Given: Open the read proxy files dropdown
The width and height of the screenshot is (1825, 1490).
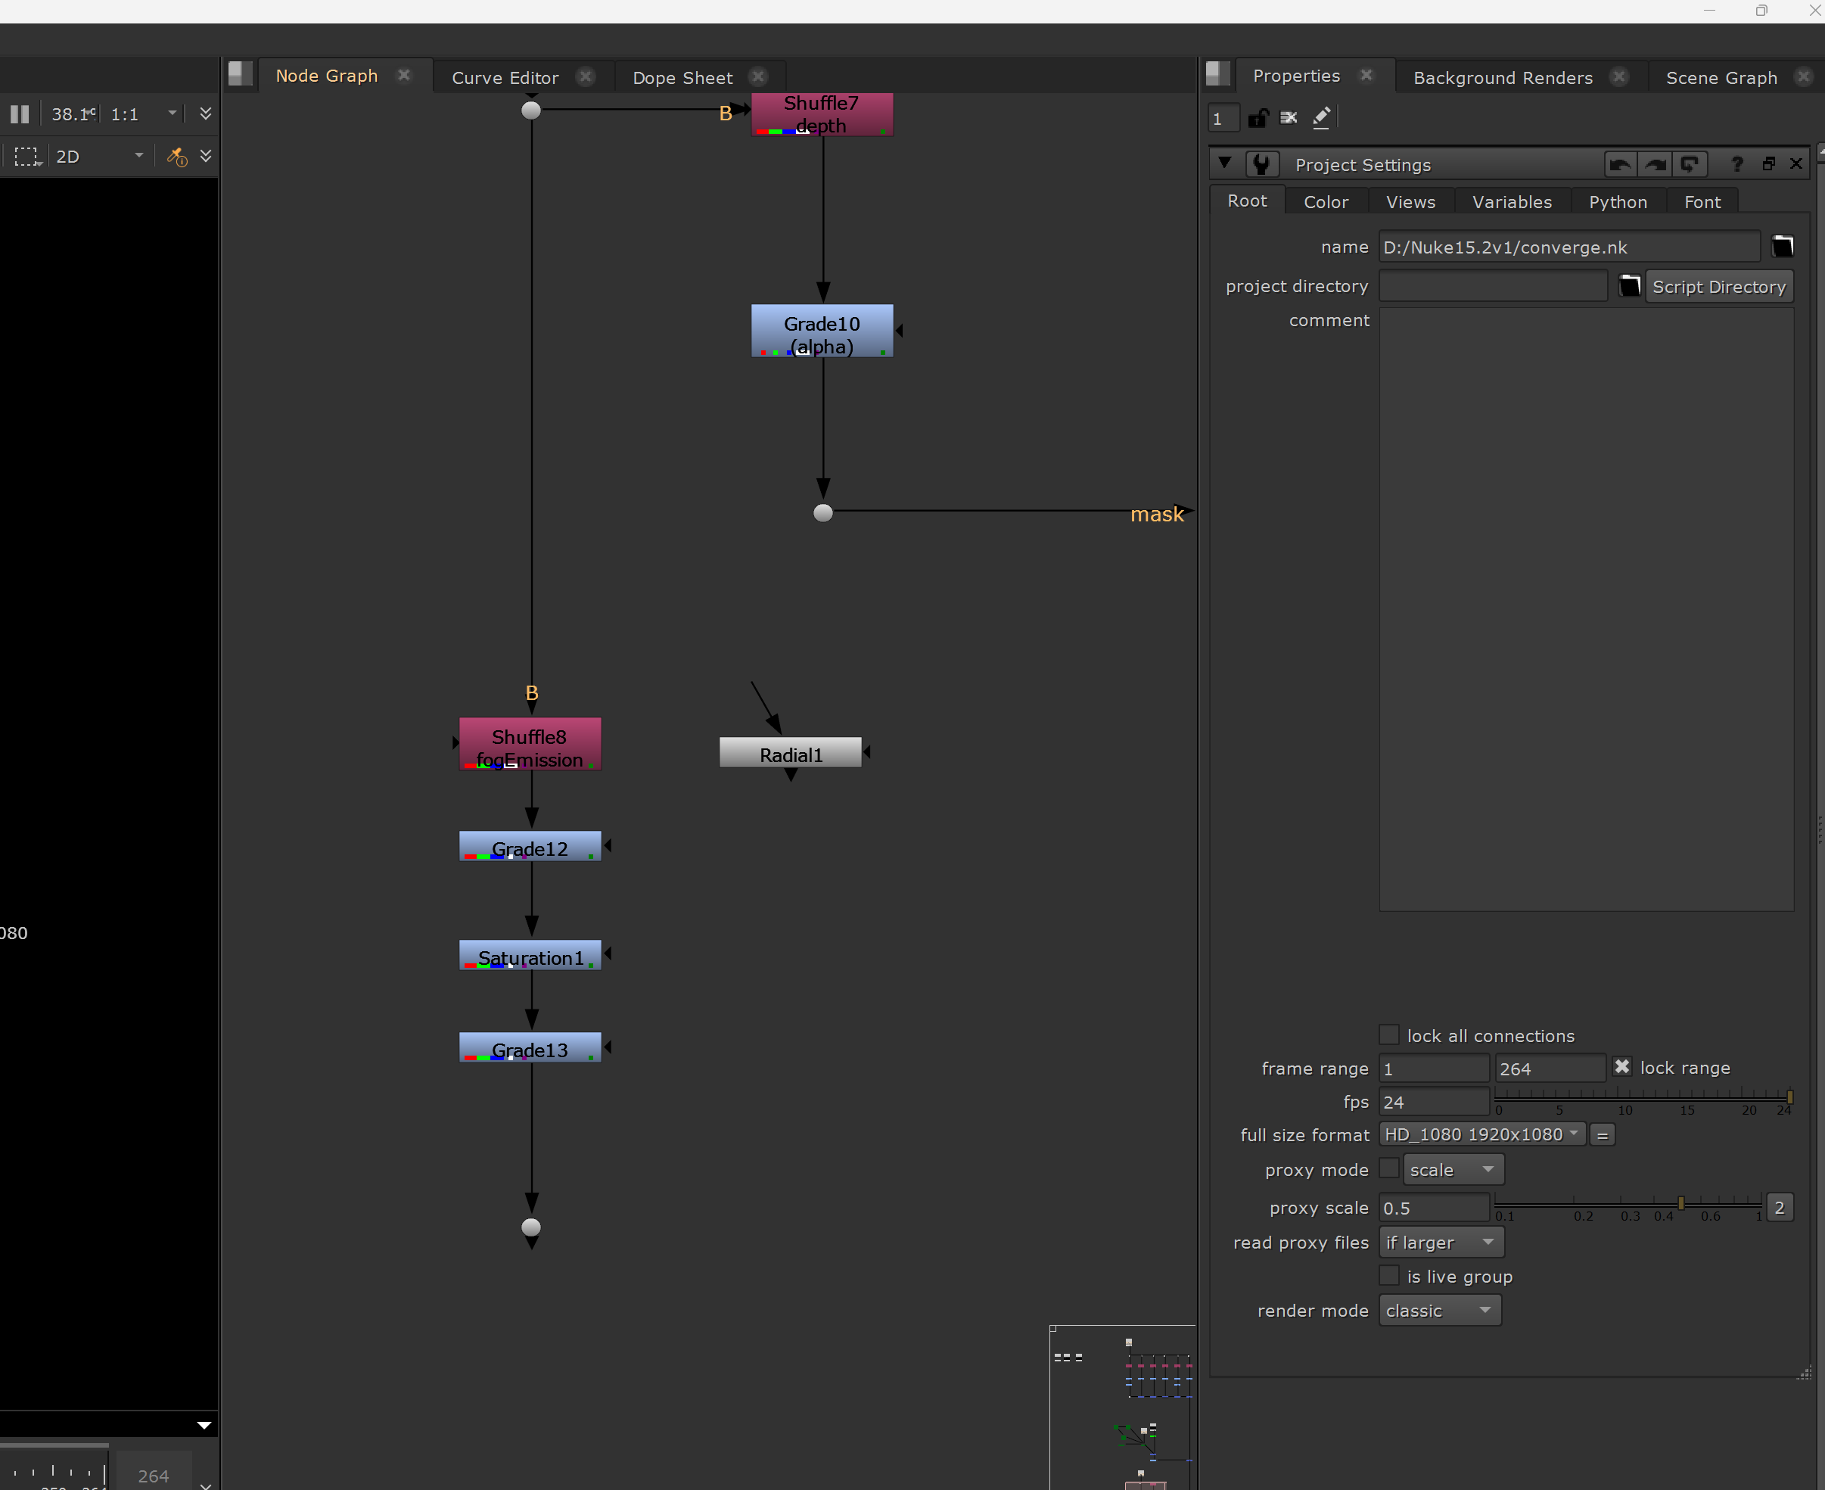Looking at the screenshot, I should 1441,1242.
